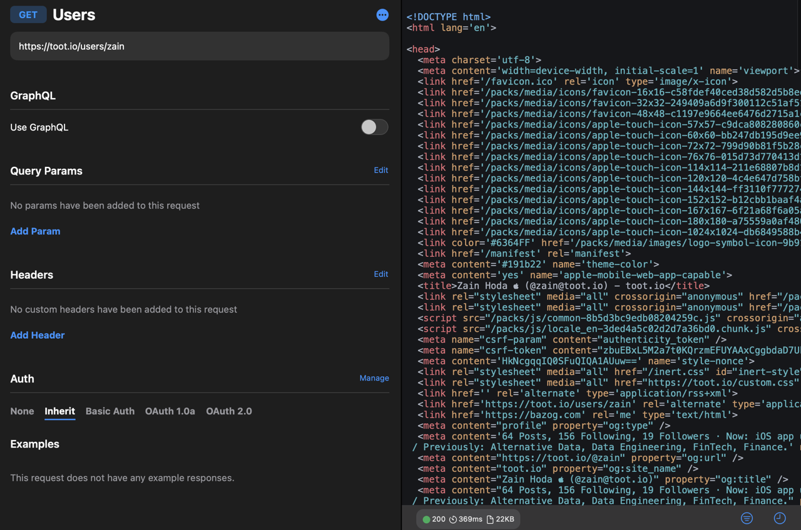Click the favicon-16x16 link line
Screen dimensions: 801x530
point(610,92)
